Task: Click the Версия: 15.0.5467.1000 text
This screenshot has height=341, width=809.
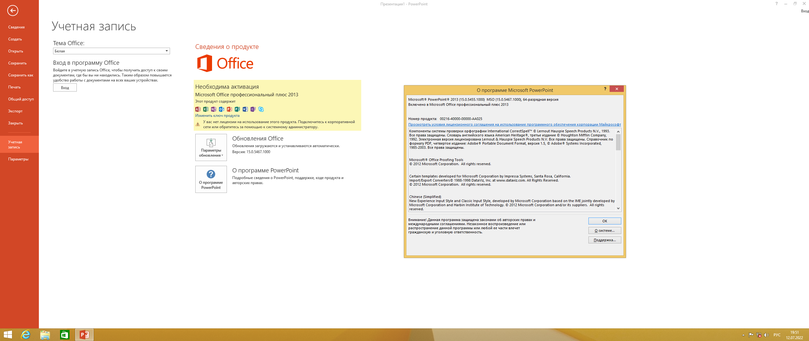Action: pyautogui.click(x=251, y=152)
